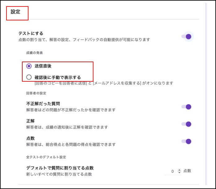Click 新しいすべての質問に割り当てる点数 text
Viewport: 216px width, 189px height.
(x=59, y=174)
